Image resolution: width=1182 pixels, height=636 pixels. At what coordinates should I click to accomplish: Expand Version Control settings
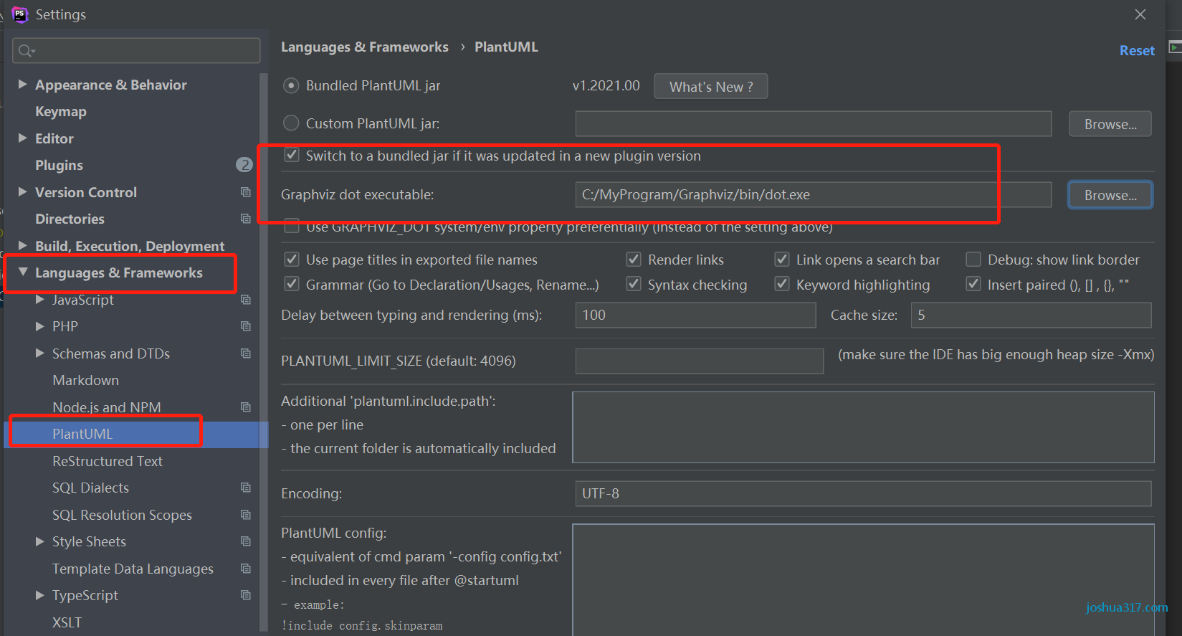pos(22,192)
